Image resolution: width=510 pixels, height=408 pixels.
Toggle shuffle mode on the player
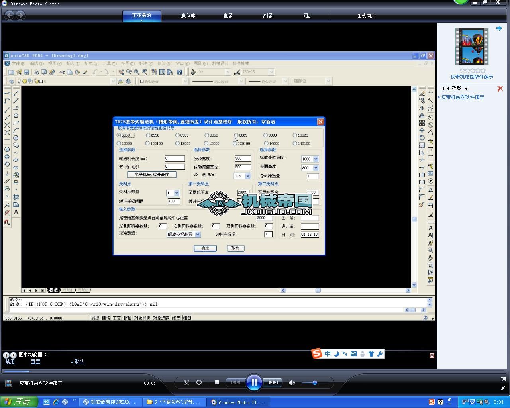(x=186, y=382)
